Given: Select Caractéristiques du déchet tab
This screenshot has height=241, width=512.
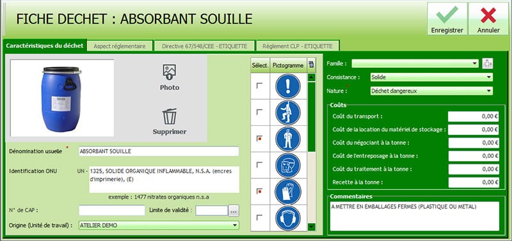Looking at the screenshot, I should click(x=44, y=45).
